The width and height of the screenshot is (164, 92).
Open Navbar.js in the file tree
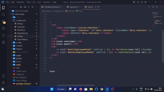point(21,30)
